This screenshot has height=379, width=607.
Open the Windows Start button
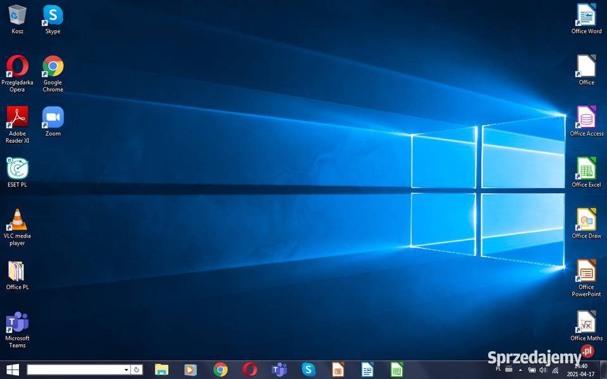pos(13,370)
